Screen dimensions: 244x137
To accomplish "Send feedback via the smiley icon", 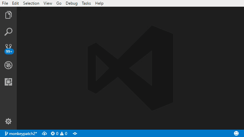I will (x=236, y=133).
